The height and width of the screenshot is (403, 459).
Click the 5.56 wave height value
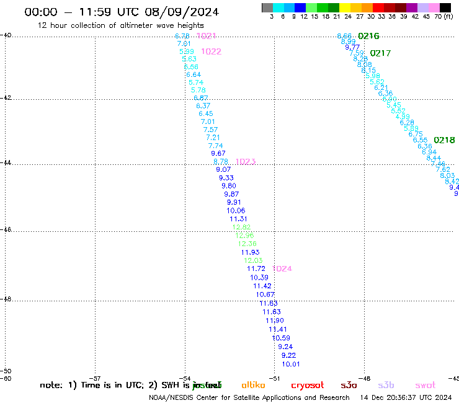coord(191,67)
